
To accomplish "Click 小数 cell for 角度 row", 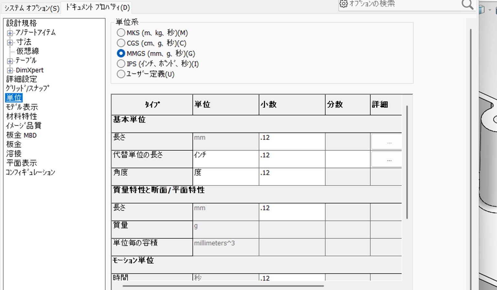I will coord(292,177).
